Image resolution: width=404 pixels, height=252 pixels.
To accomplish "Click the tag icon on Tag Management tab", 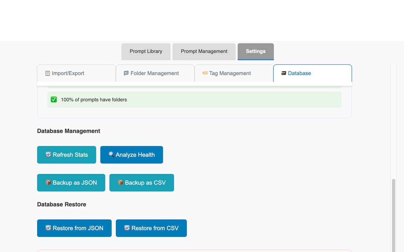I will (205, 73).
